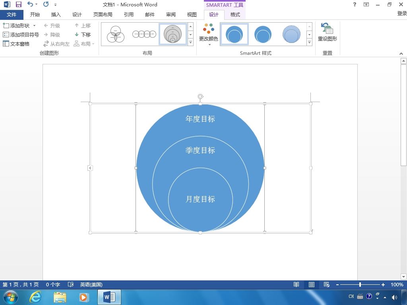Click Promote (升级)

click(52, 26)
